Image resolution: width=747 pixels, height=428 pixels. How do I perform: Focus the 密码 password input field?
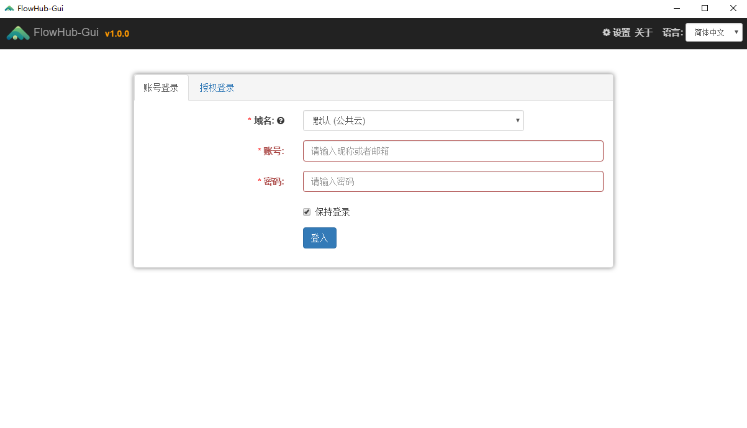pyautogui.click(x=453, y=181)
